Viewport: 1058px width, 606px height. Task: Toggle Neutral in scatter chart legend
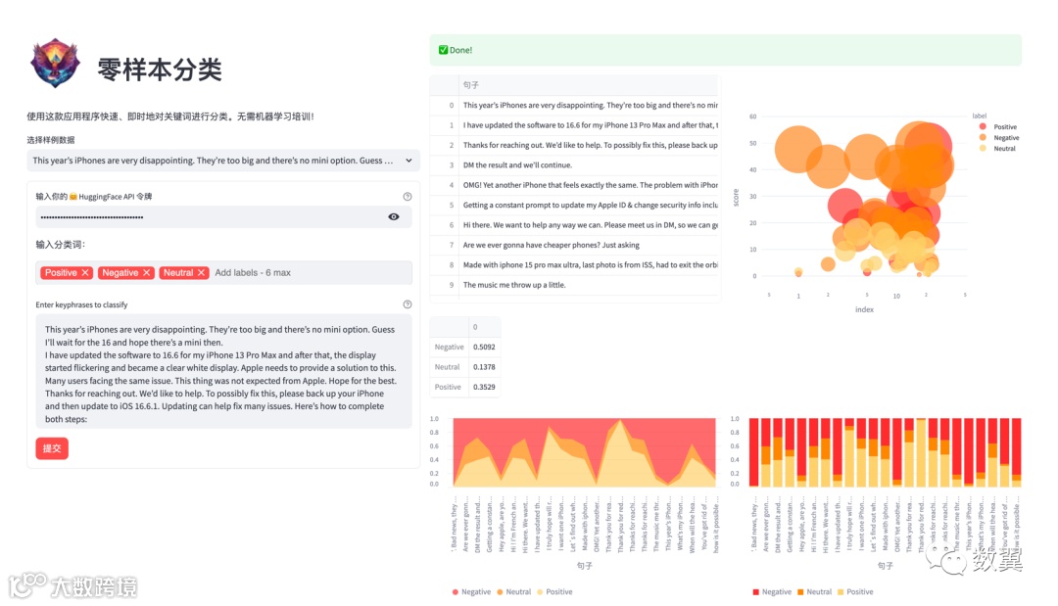pyautogui.click(x=998, y=148)
